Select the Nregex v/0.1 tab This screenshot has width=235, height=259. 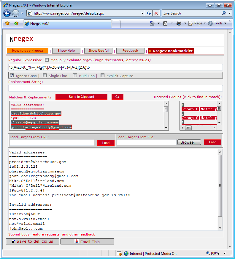67,24
